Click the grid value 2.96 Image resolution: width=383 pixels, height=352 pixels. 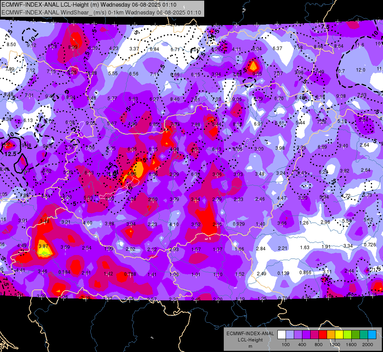pos(325,222)
